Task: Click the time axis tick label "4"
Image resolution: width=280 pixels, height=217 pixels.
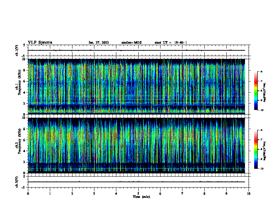Action: pos(116,194)
